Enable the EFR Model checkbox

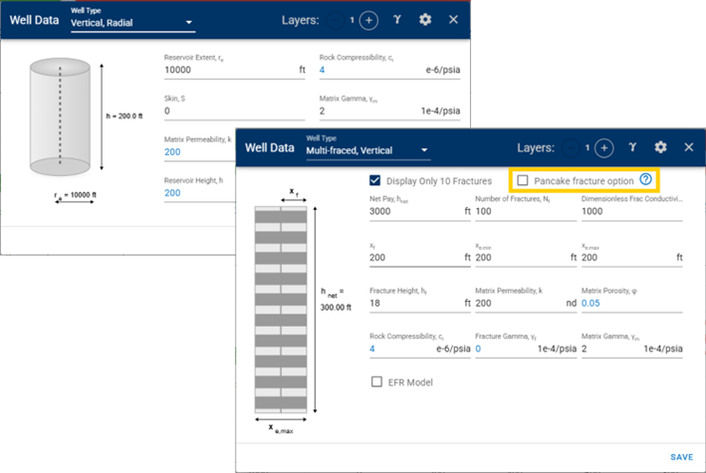[x=376, y=381]
